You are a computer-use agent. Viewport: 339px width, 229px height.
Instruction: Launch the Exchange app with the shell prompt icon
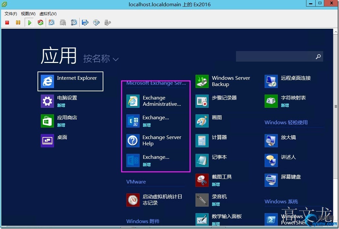point(148,121)
